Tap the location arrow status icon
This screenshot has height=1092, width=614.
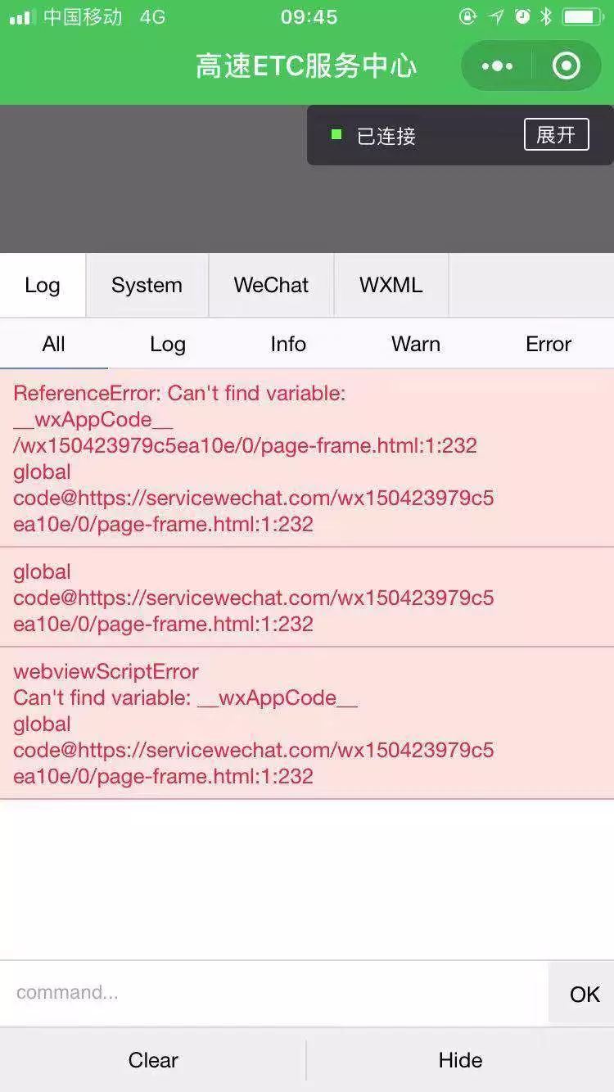tap(495, 16)
